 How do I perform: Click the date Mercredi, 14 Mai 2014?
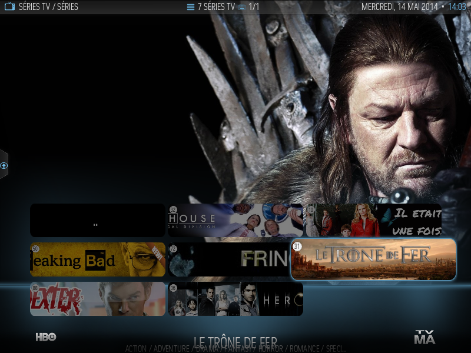[x=400, y=6]
